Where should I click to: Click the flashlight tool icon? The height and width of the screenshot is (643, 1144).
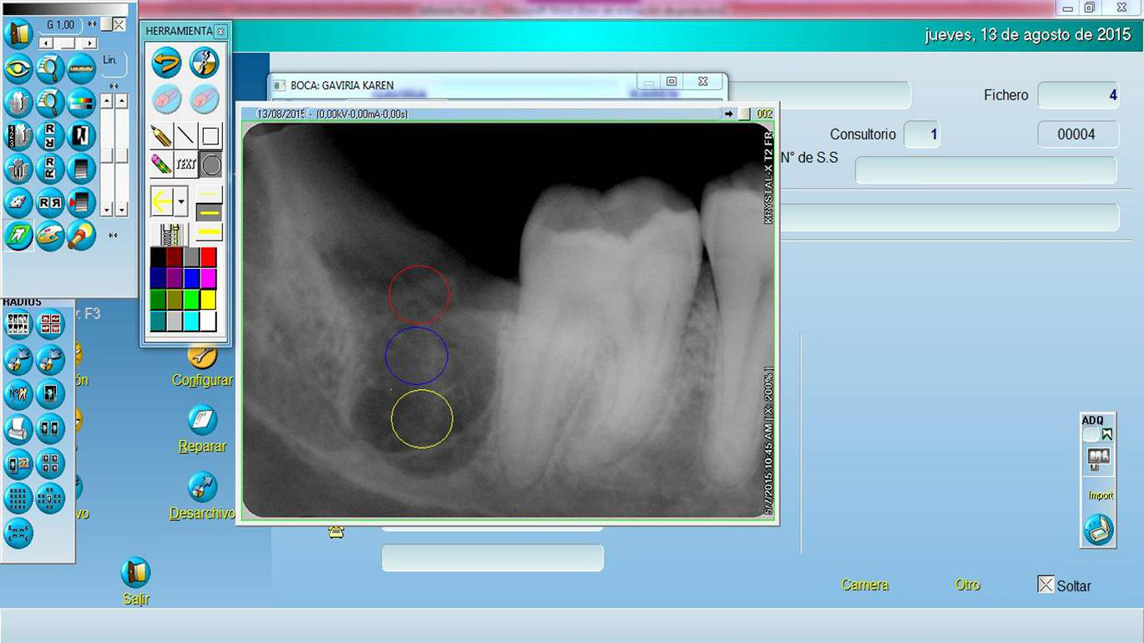[x=81, y=235]
